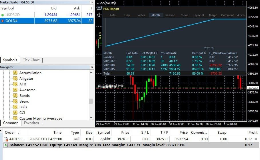Click the Navigator scrollbar thumb
The width and height of the screenshot is (260, 160).
pos(91,101)
